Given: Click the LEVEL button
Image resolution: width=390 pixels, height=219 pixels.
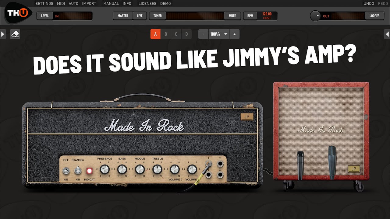Looking at the screenshot, I should pyautogui.click(x=45, y=16).
